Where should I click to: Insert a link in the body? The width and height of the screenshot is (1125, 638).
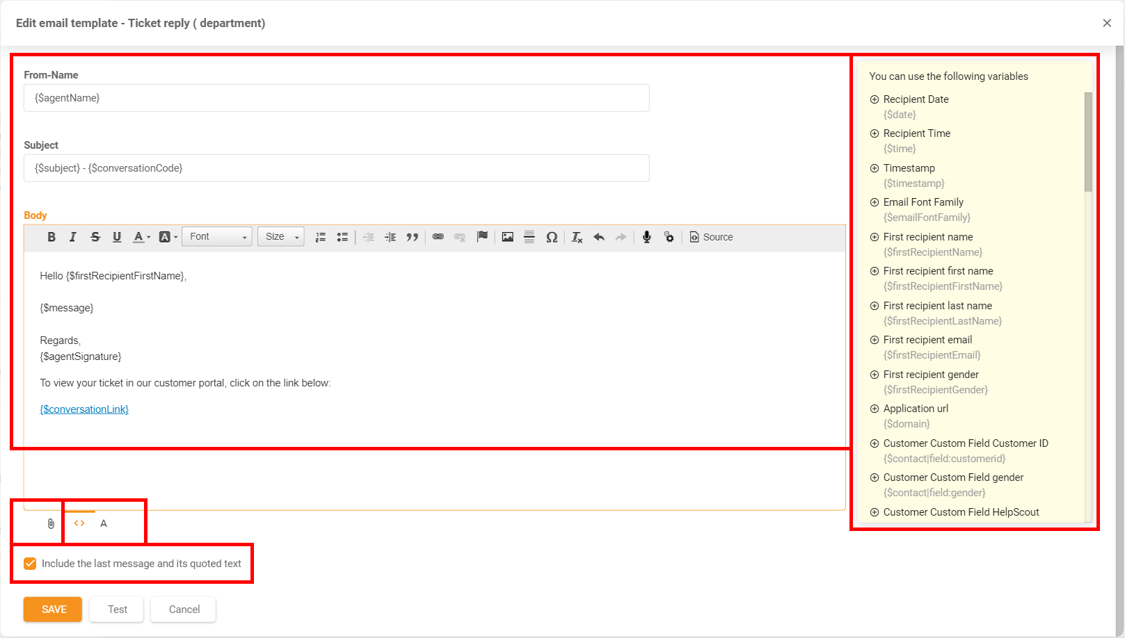(x=438, y=237)
